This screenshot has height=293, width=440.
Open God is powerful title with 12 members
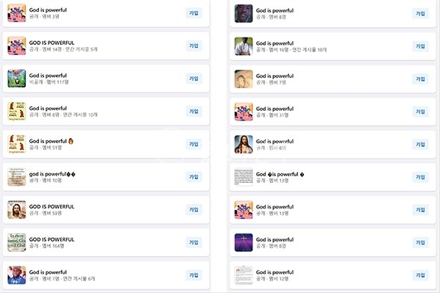(x=274, y=272)
